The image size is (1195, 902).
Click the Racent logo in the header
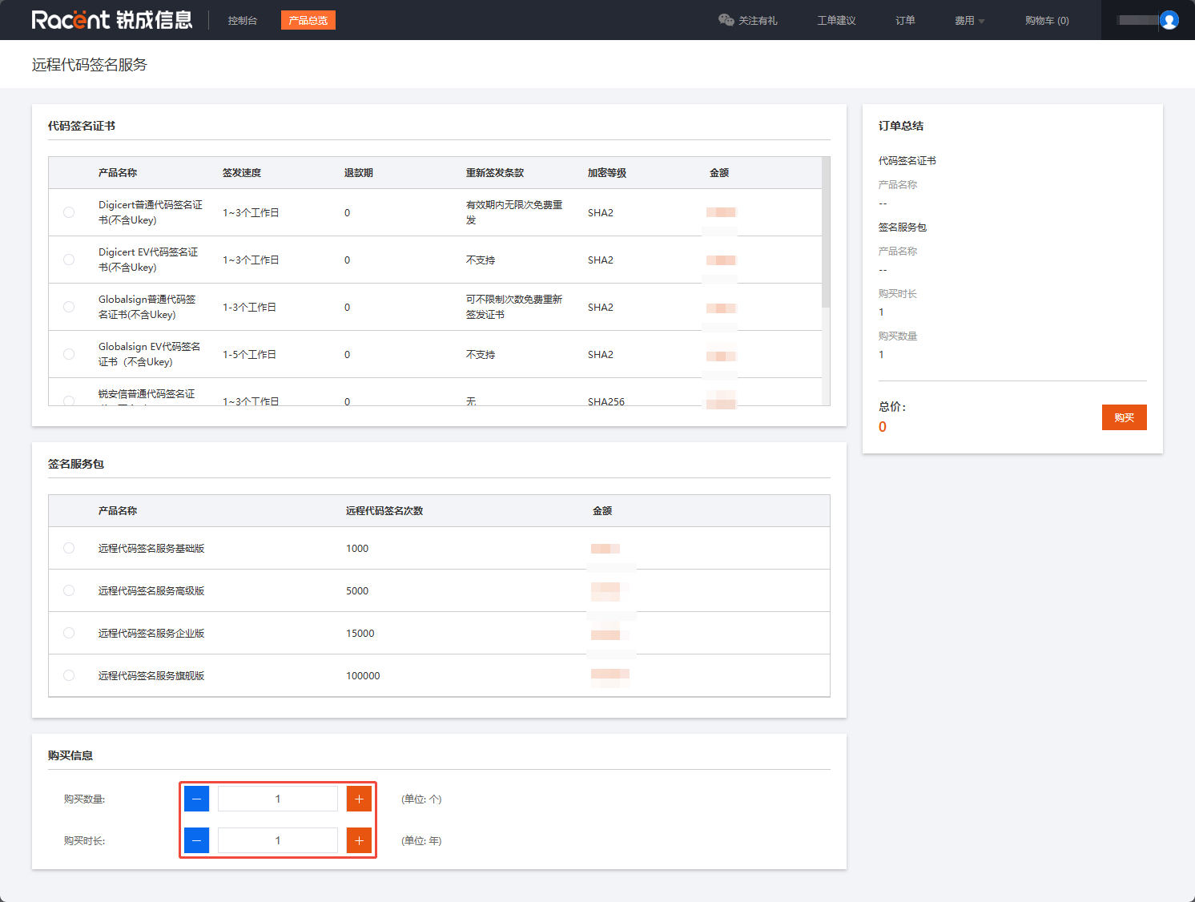(x=111, y=20)
